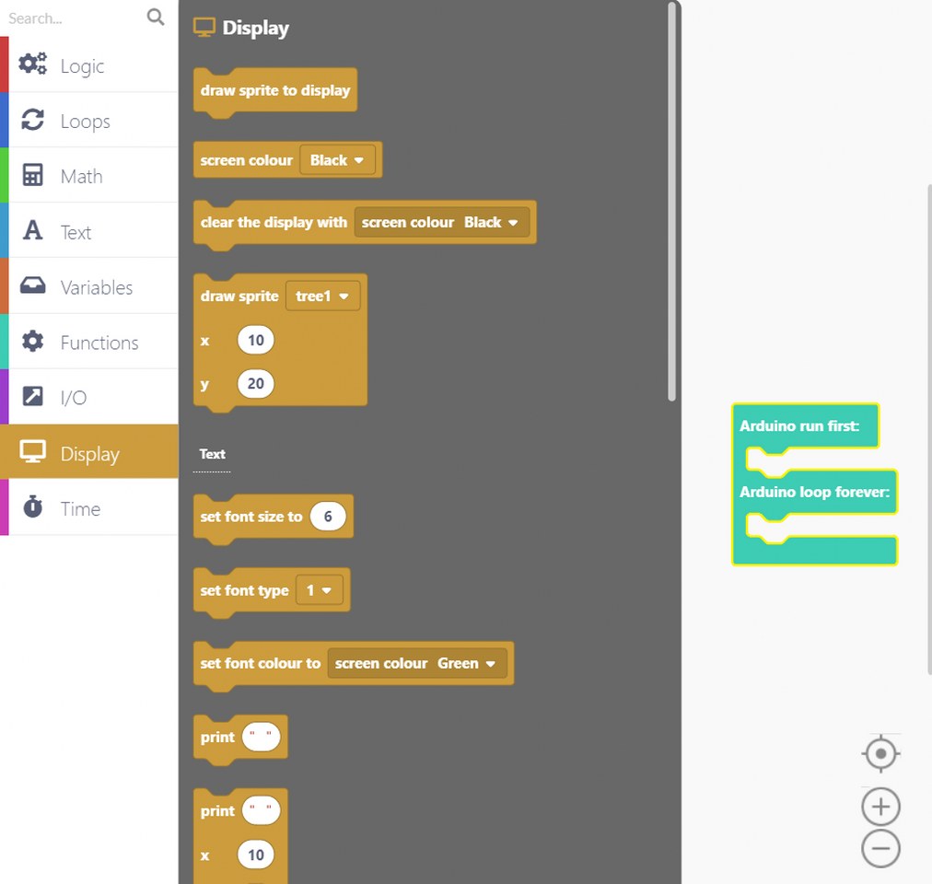Center the workspace with the crosshair icon
The image size is (932, 884).
[880, 754]
